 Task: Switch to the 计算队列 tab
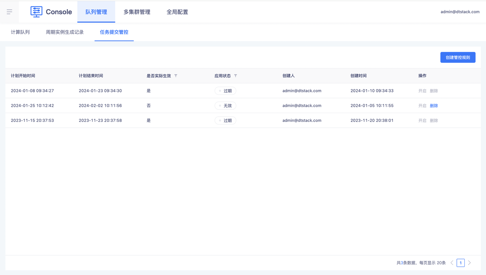[20, 32]
